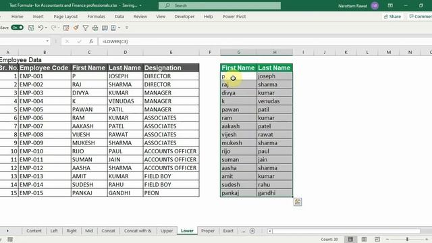Image resolution: width=432 pixels, height=243 pixels.
Task: Click the New Sheet plus icon
Action: click(x=252, y=231)
